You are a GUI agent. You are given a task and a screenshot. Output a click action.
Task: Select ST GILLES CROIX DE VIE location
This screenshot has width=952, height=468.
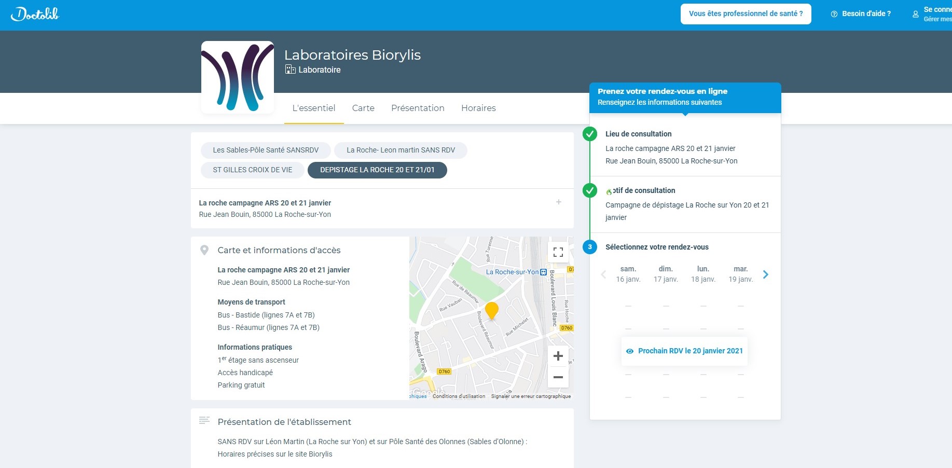click(253, 170)
